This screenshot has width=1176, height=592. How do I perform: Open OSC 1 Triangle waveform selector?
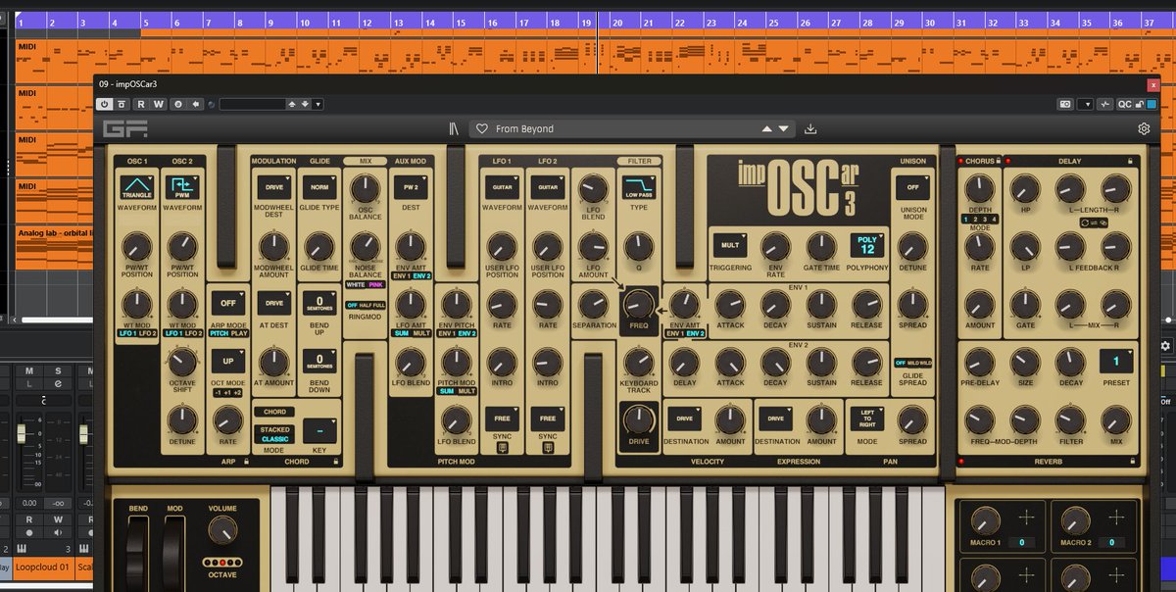click(136, 186)
